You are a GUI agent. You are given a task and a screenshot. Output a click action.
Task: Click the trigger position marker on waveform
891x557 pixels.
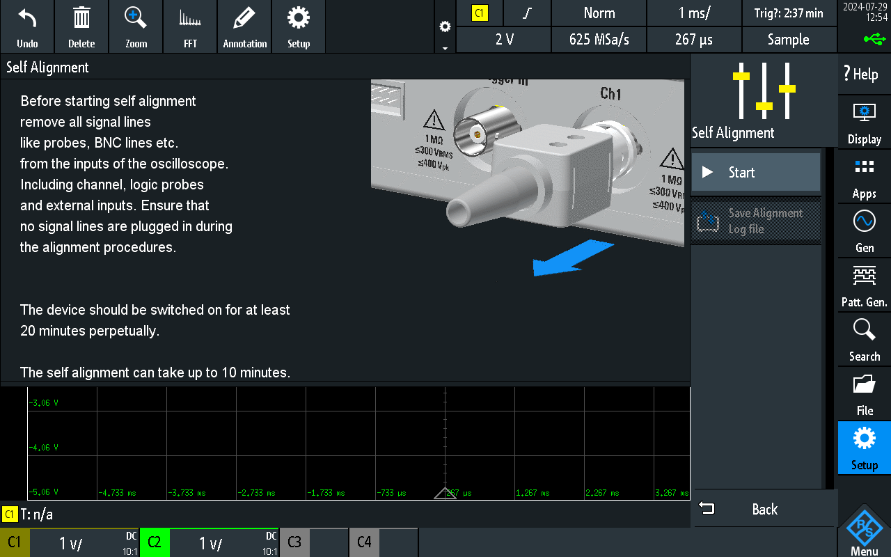[x=445, y=494]
